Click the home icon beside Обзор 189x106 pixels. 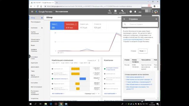click(42, 18)
